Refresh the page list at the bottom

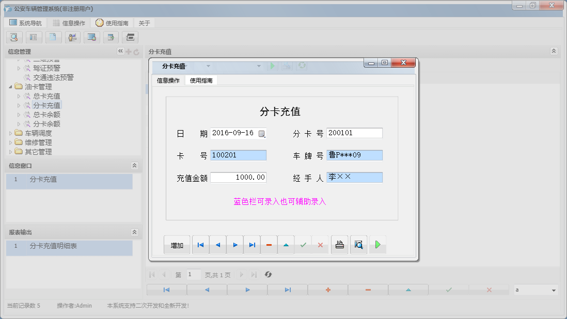(x=268, y=275)
